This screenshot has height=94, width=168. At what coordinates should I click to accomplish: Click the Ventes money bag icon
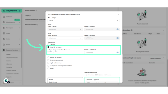(4, 39)
